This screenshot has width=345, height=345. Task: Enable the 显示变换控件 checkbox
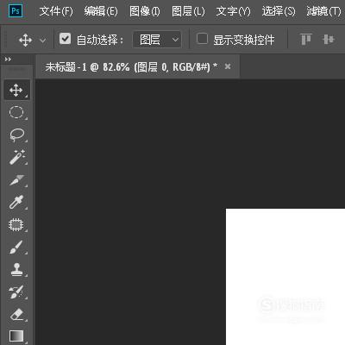[202, 39]
